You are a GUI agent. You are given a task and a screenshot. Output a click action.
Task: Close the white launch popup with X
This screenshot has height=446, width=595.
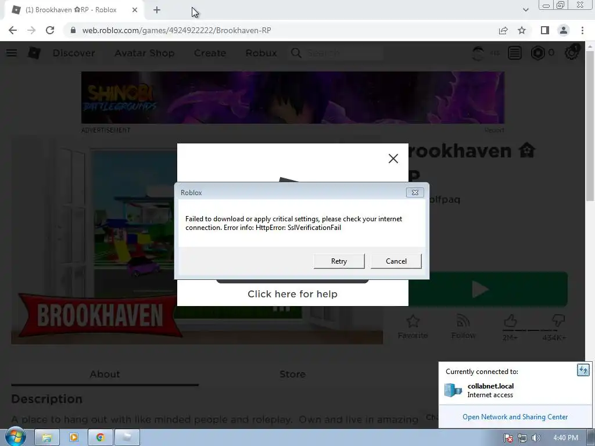click(x=393, y=159)
